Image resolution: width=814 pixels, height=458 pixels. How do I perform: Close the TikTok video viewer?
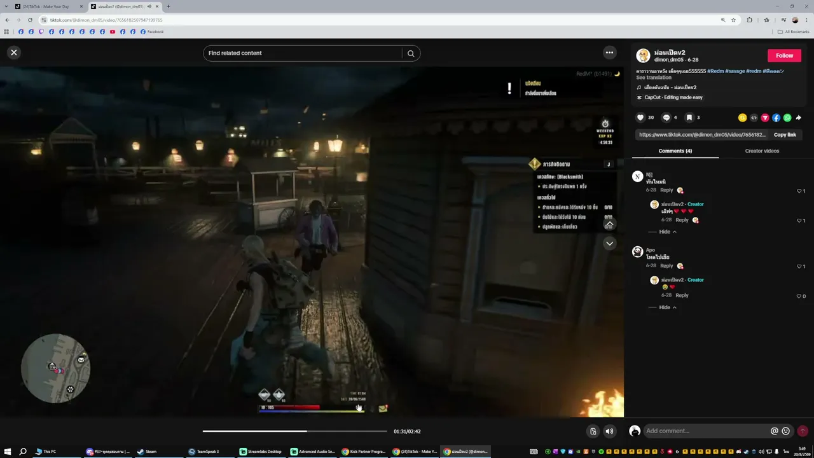pos(14,53)
